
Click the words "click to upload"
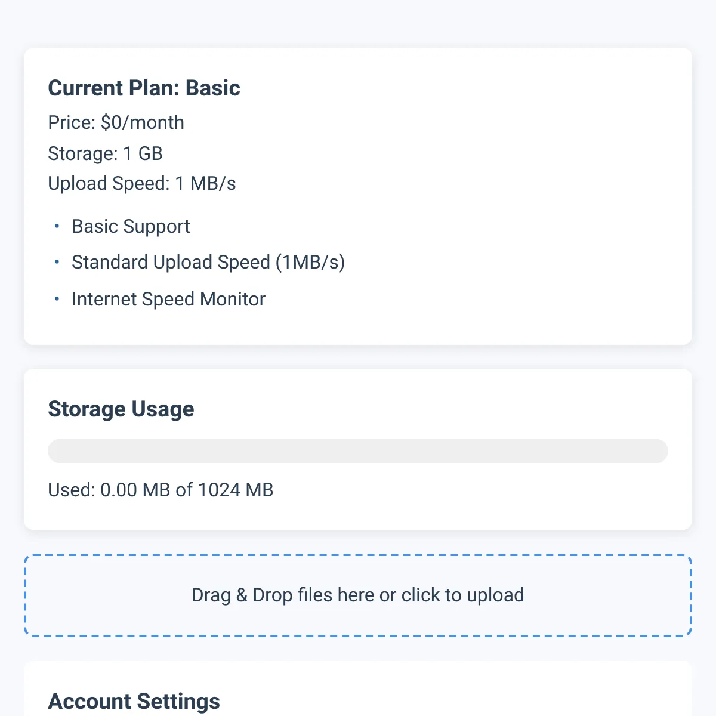point(462,595)
